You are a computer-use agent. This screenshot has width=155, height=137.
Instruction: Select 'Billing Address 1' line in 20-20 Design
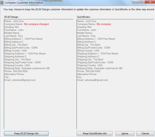point(23,39)
